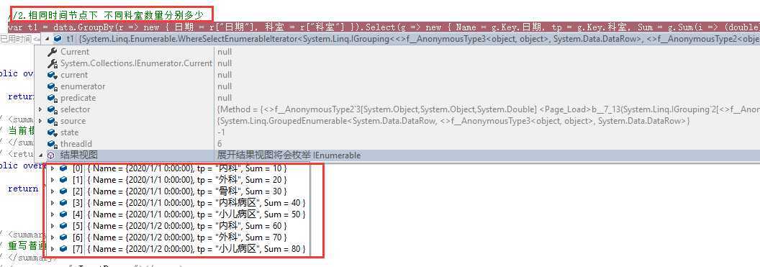Select the field icon next to enumerator
Screen dimensions: 760x267
pyautogui.click(x=52, y=86)
